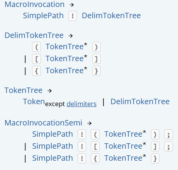Follow TokenTree link between curly braces in DelimTokenTree
The height and width of the screenshot is (170, 178).
pos(64,70)
